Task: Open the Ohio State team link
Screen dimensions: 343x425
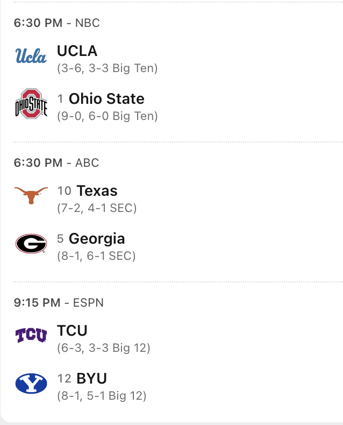Action: click(106, 99)
